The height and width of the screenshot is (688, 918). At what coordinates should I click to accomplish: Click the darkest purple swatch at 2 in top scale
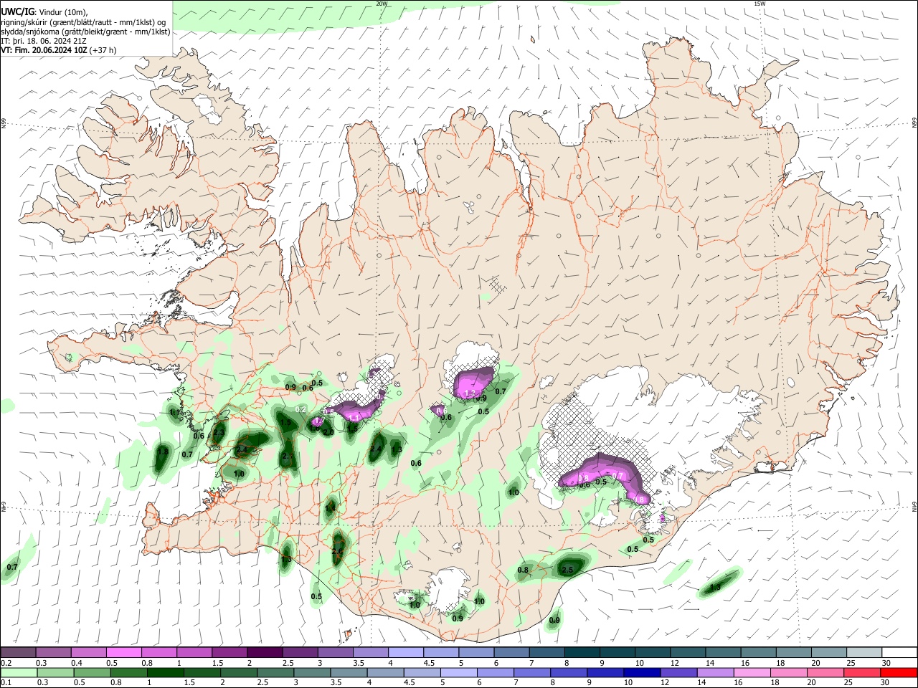[265, 652]
